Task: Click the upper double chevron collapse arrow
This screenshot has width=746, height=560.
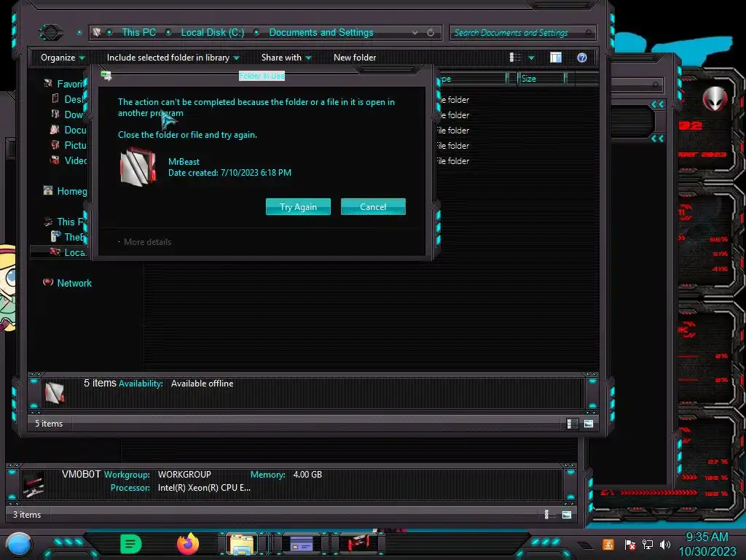Action: [x=658, y=104]
